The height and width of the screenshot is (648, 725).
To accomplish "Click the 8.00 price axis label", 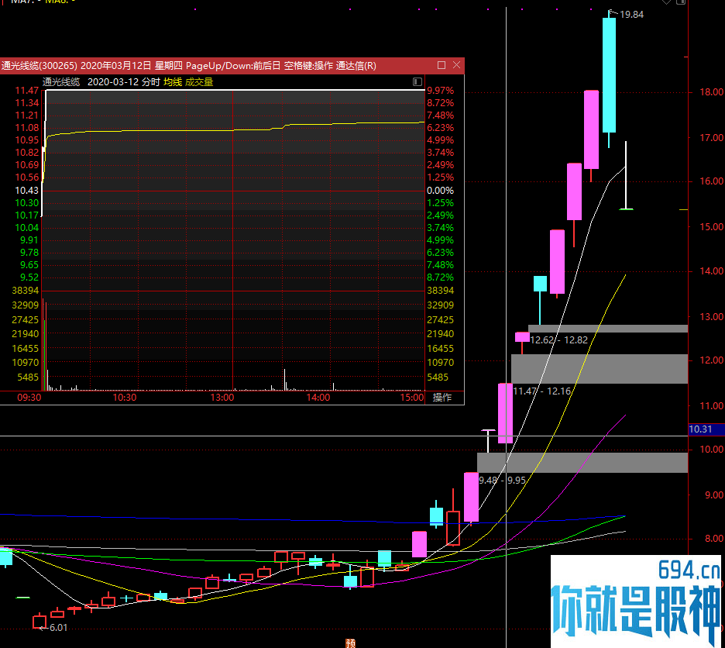I will (x=714, y=538).
